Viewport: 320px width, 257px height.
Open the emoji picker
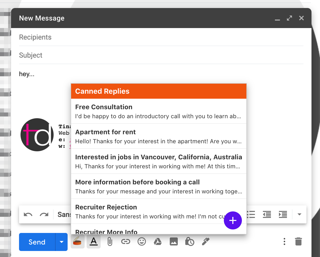(x=142, y=241)
